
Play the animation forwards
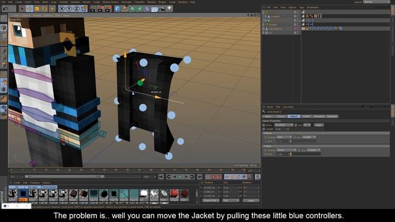pyautogui.click(x=180, y=177)
